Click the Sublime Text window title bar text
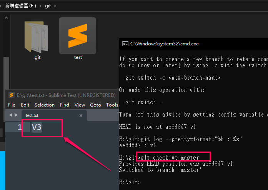The height and width of the screenshot is (190, 268). coord(66,95)
